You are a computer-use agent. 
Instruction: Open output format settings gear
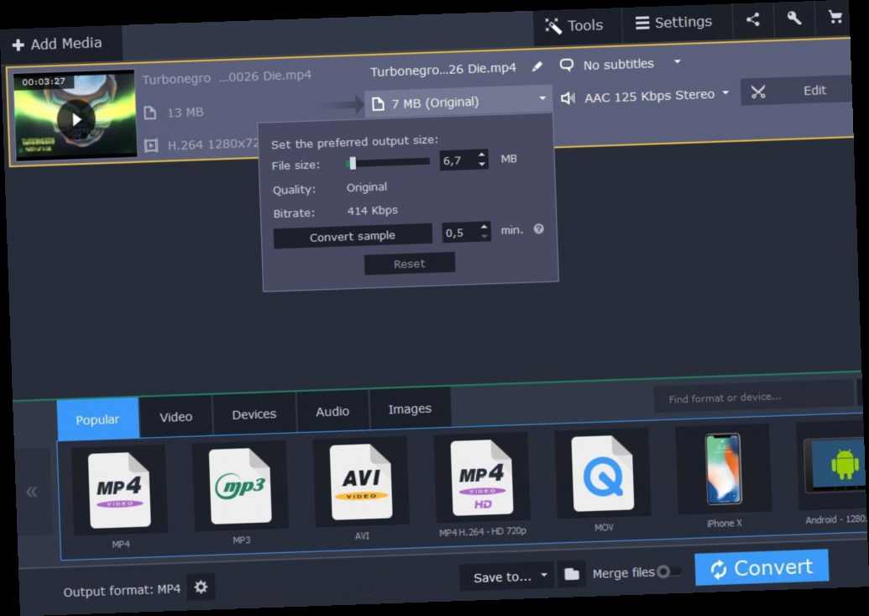pos(200,587)
